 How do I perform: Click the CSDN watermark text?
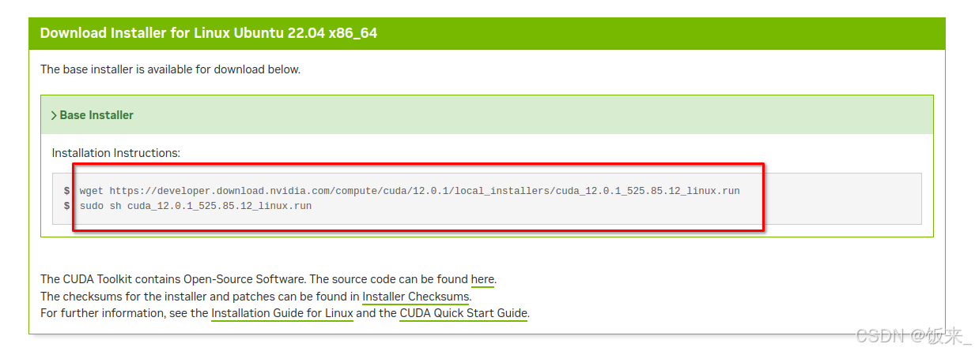[x=913, y=336]
